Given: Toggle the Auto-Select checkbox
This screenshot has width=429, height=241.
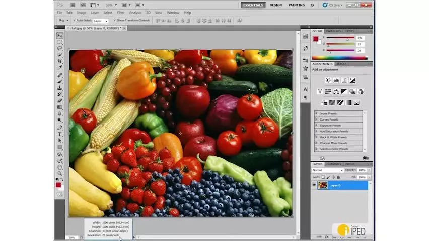Looking at the screenshot, I should click(x=74, y=20).
